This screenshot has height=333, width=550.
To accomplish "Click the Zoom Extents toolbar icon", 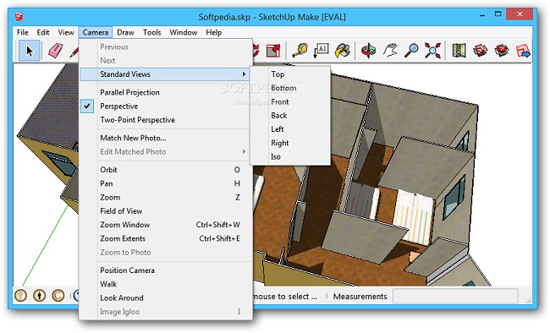I will pos(432,51).
